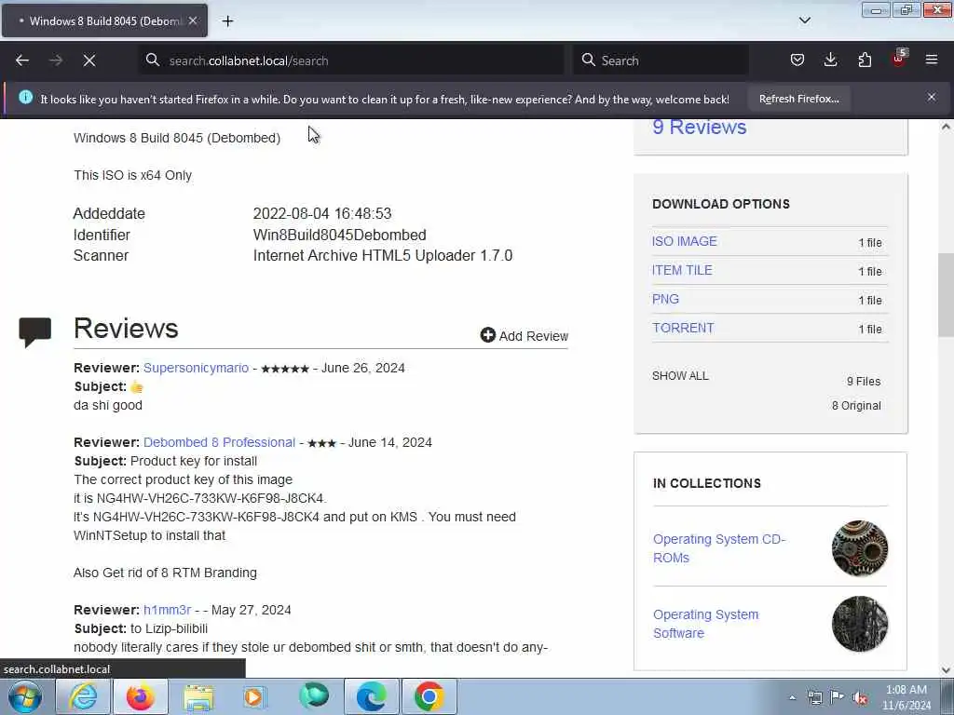Click the 8 Original files text
Screen dimensions: 954x715
pyautogui.click(x=856, y=406)
